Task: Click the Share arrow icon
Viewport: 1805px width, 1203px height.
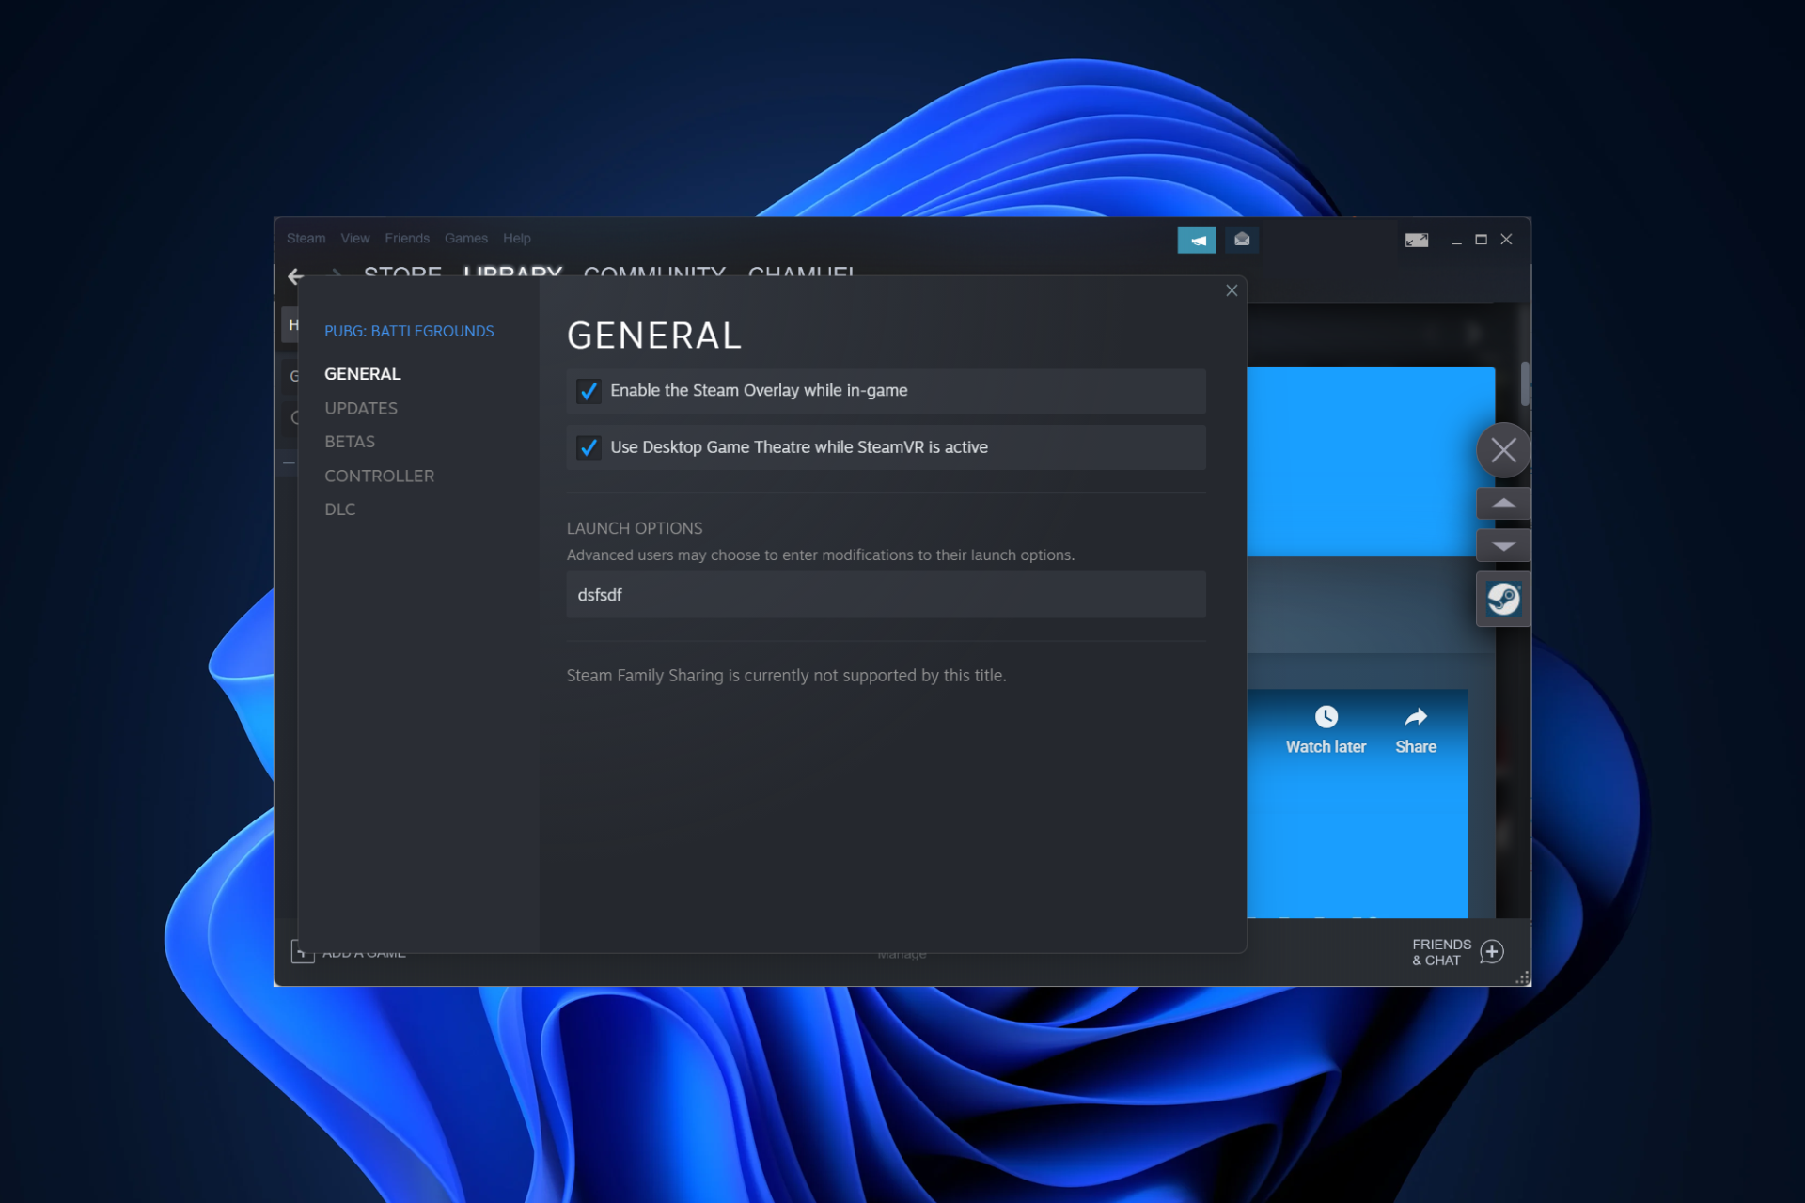Action: click(x=1416, y=717)
